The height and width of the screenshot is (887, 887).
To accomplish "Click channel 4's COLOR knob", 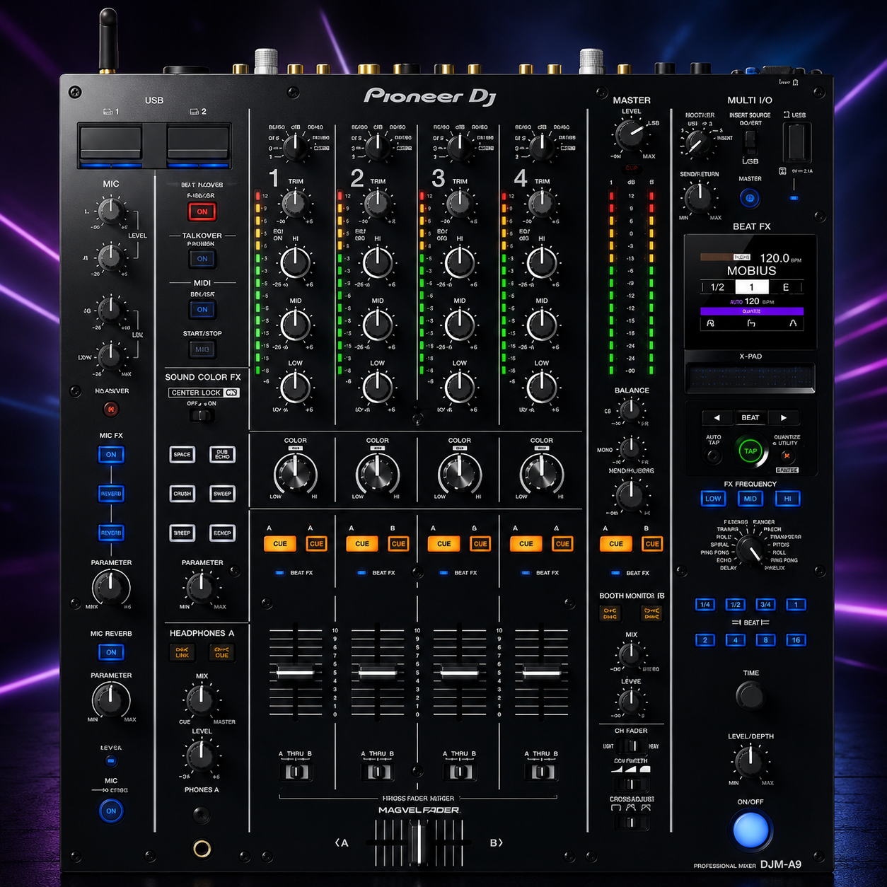I will pos(541,473).
